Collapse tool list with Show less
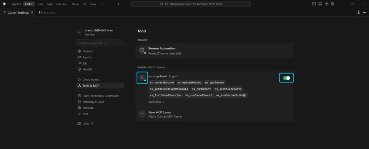 click(x=156, y=102)
